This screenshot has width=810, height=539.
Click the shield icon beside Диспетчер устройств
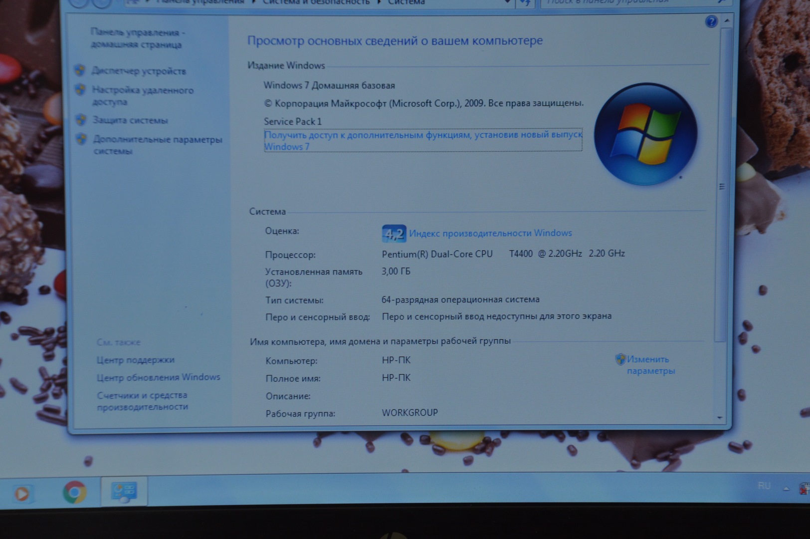click(x=80, y=70)
